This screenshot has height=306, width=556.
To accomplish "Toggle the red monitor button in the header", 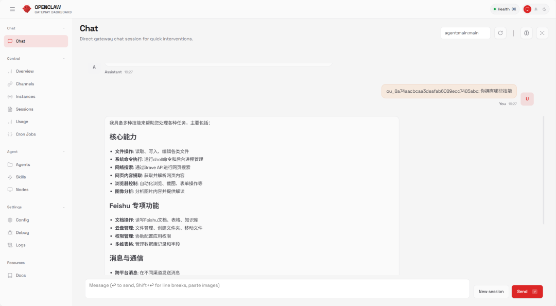I will 526,9.
